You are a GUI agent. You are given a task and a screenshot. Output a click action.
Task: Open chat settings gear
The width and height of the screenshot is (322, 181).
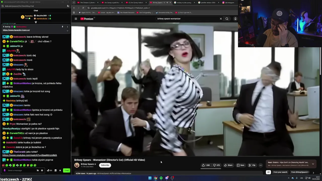pos(60,170)
